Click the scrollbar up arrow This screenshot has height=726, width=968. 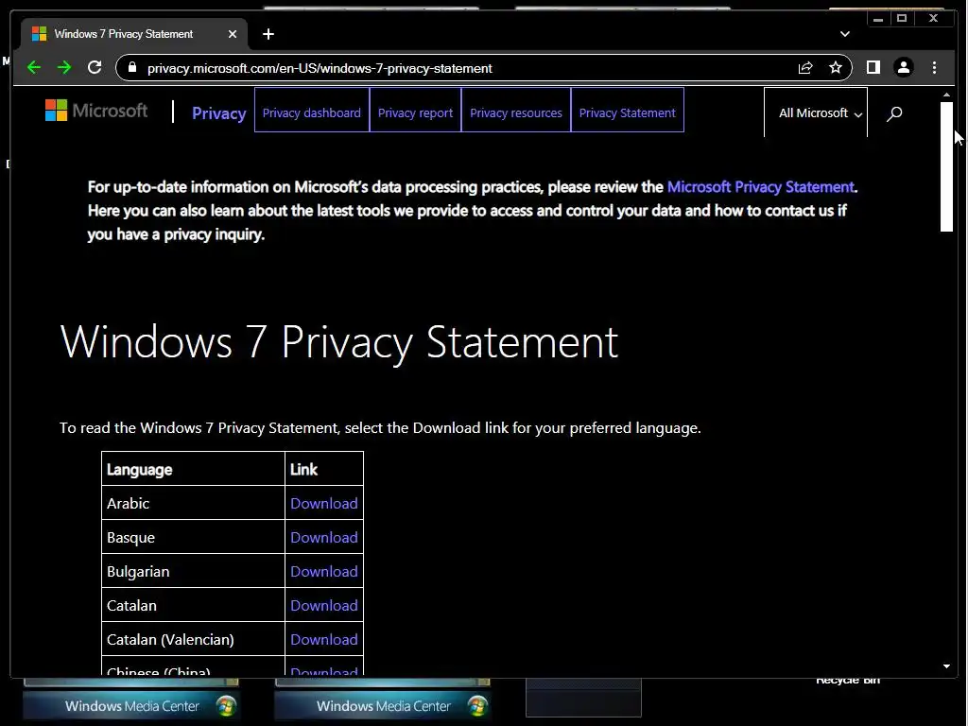[946, 95]
